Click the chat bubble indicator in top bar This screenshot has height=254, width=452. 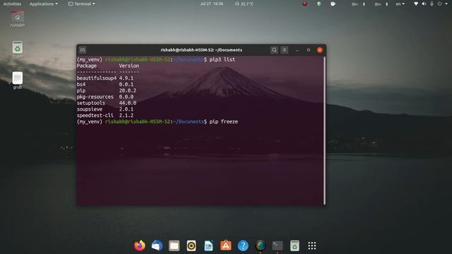point(333,4)
